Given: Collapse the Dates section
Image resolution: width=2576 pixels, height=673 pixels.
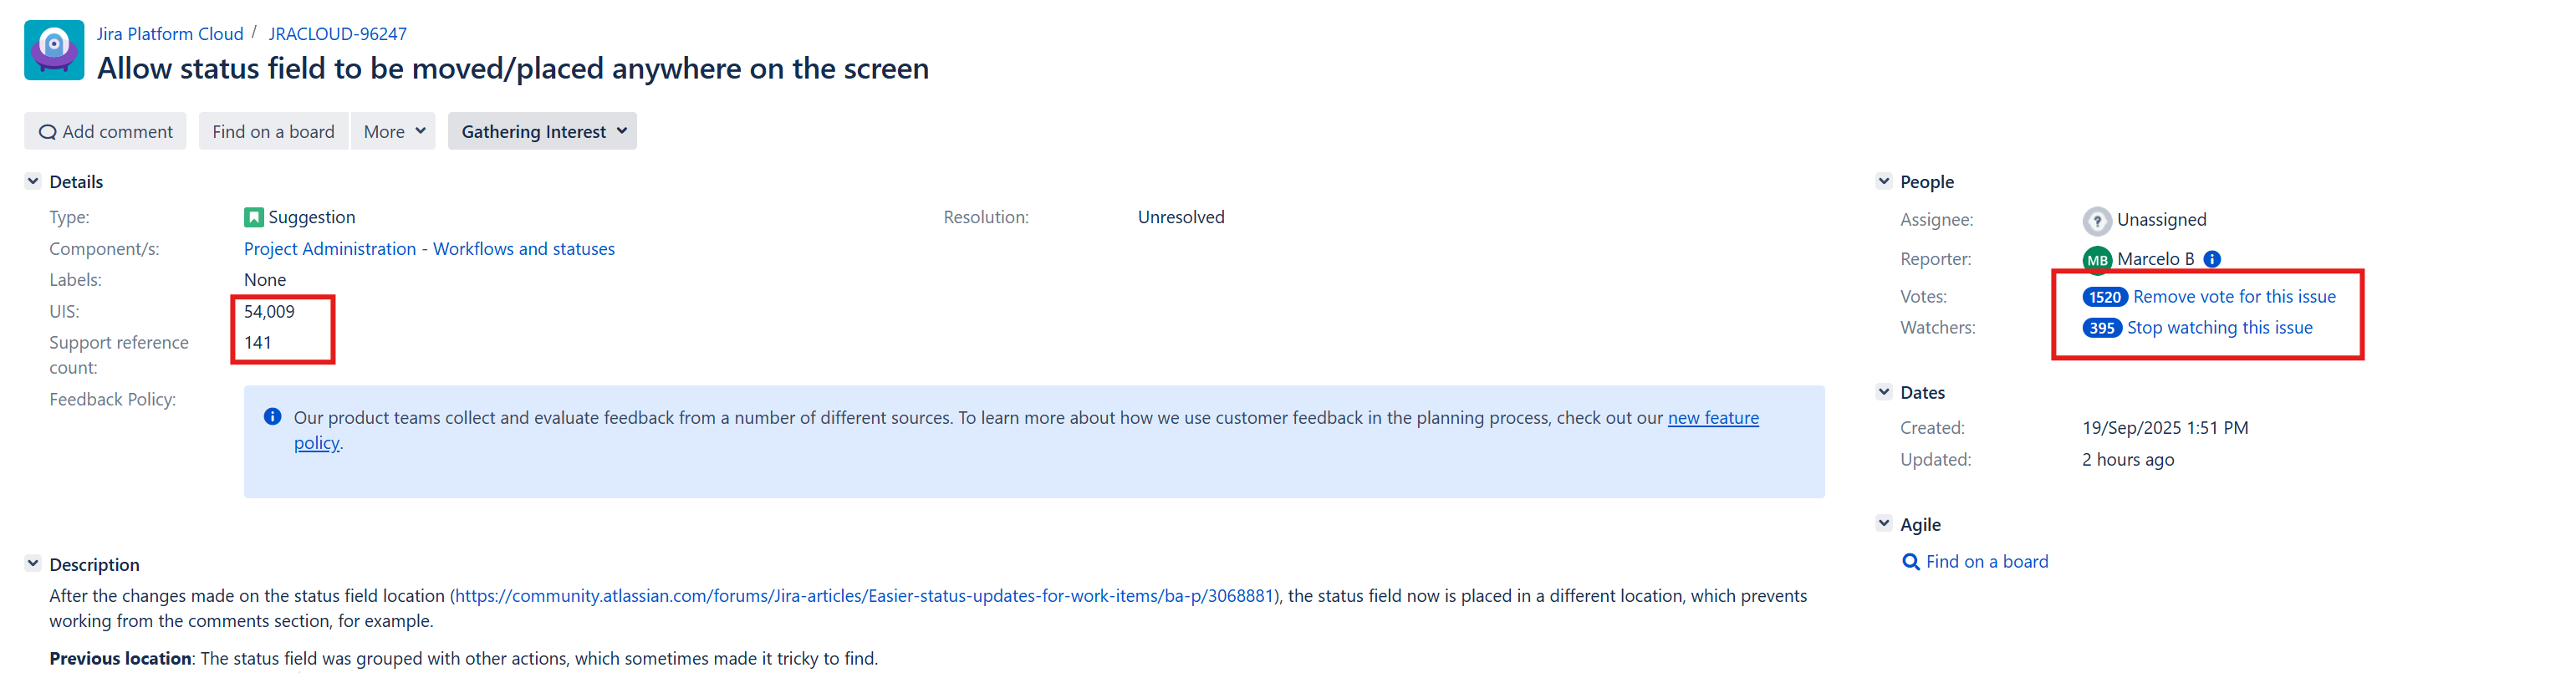Looking at the screenshot, I should 1883,392.
